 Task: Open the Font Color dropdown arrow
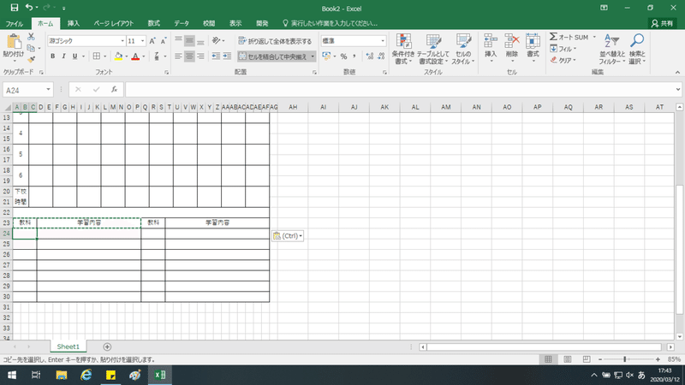point(144,56)
